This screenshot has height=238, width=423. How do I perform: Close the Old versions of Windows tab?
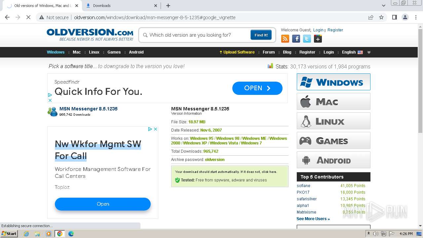pyautogui.click(x=77, y=6)
